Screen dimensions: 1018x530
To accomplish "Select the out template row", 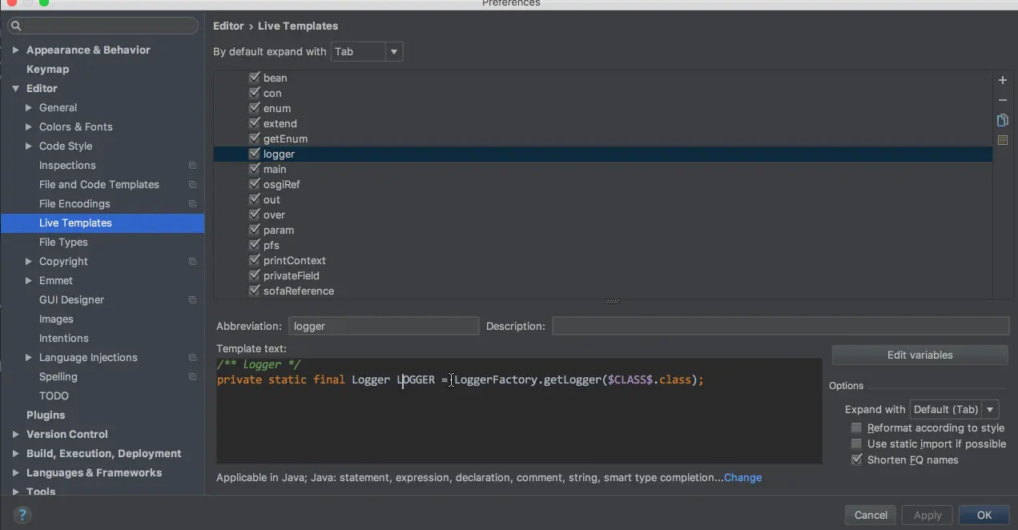I will tap(603, 199).
